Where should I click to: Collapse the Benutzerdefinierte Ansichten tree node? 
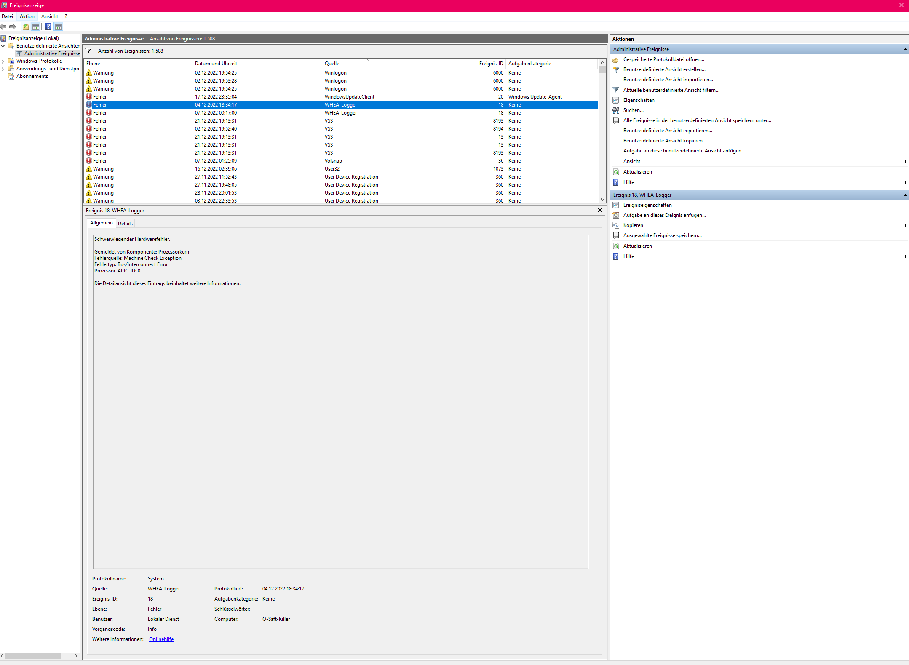[x=3, y=46]
